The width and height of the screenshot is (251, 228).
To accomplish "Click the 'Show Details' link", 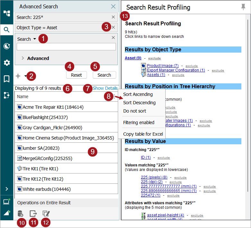I will pos(105,88).
